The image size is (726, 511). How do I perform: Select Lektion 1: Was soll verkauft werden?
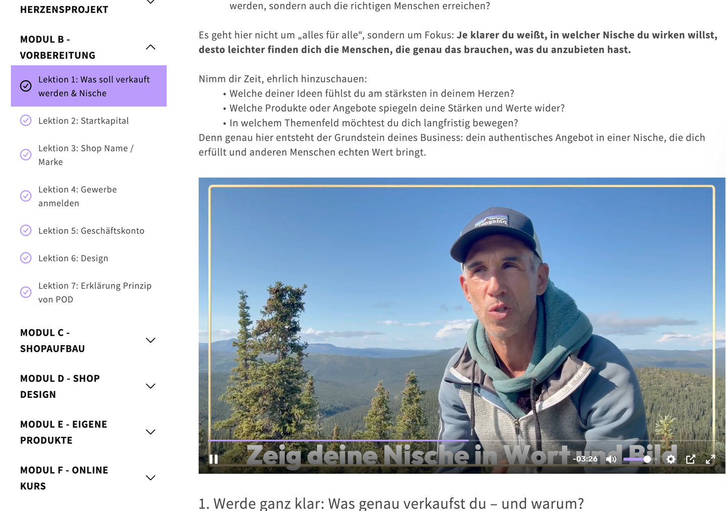[x=94, y=86]
